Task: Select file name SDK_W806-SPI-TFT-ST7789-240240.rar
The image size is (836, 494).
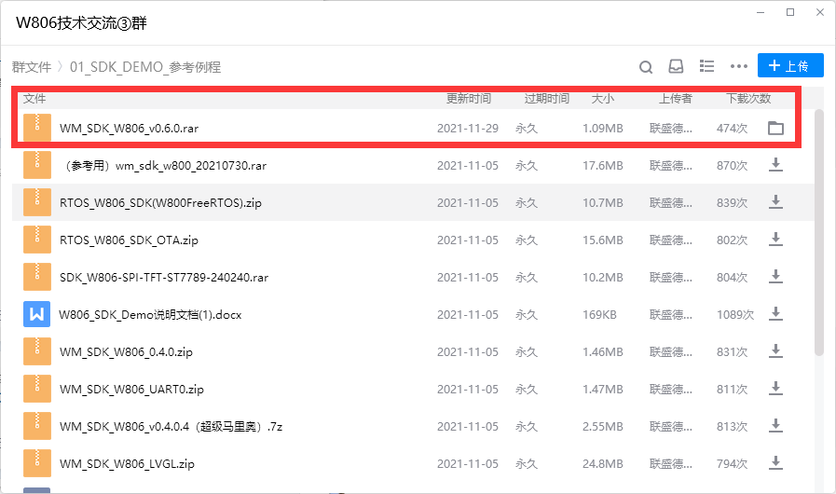Action: (164, 278)
